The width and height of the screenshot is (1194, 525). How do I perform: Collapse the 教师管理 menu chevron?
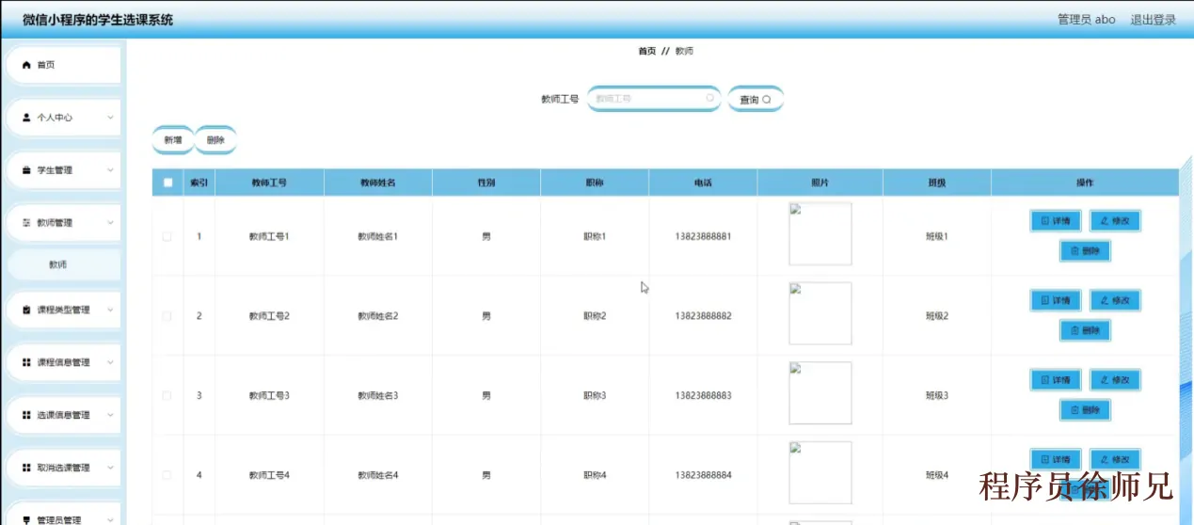110,223
